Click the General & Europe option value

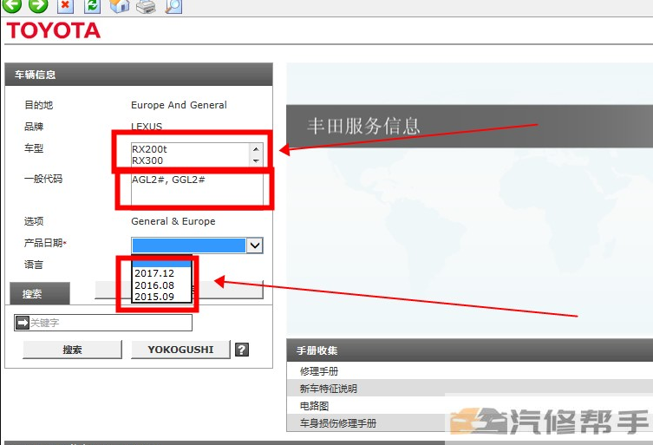click(x=173, y=221)
